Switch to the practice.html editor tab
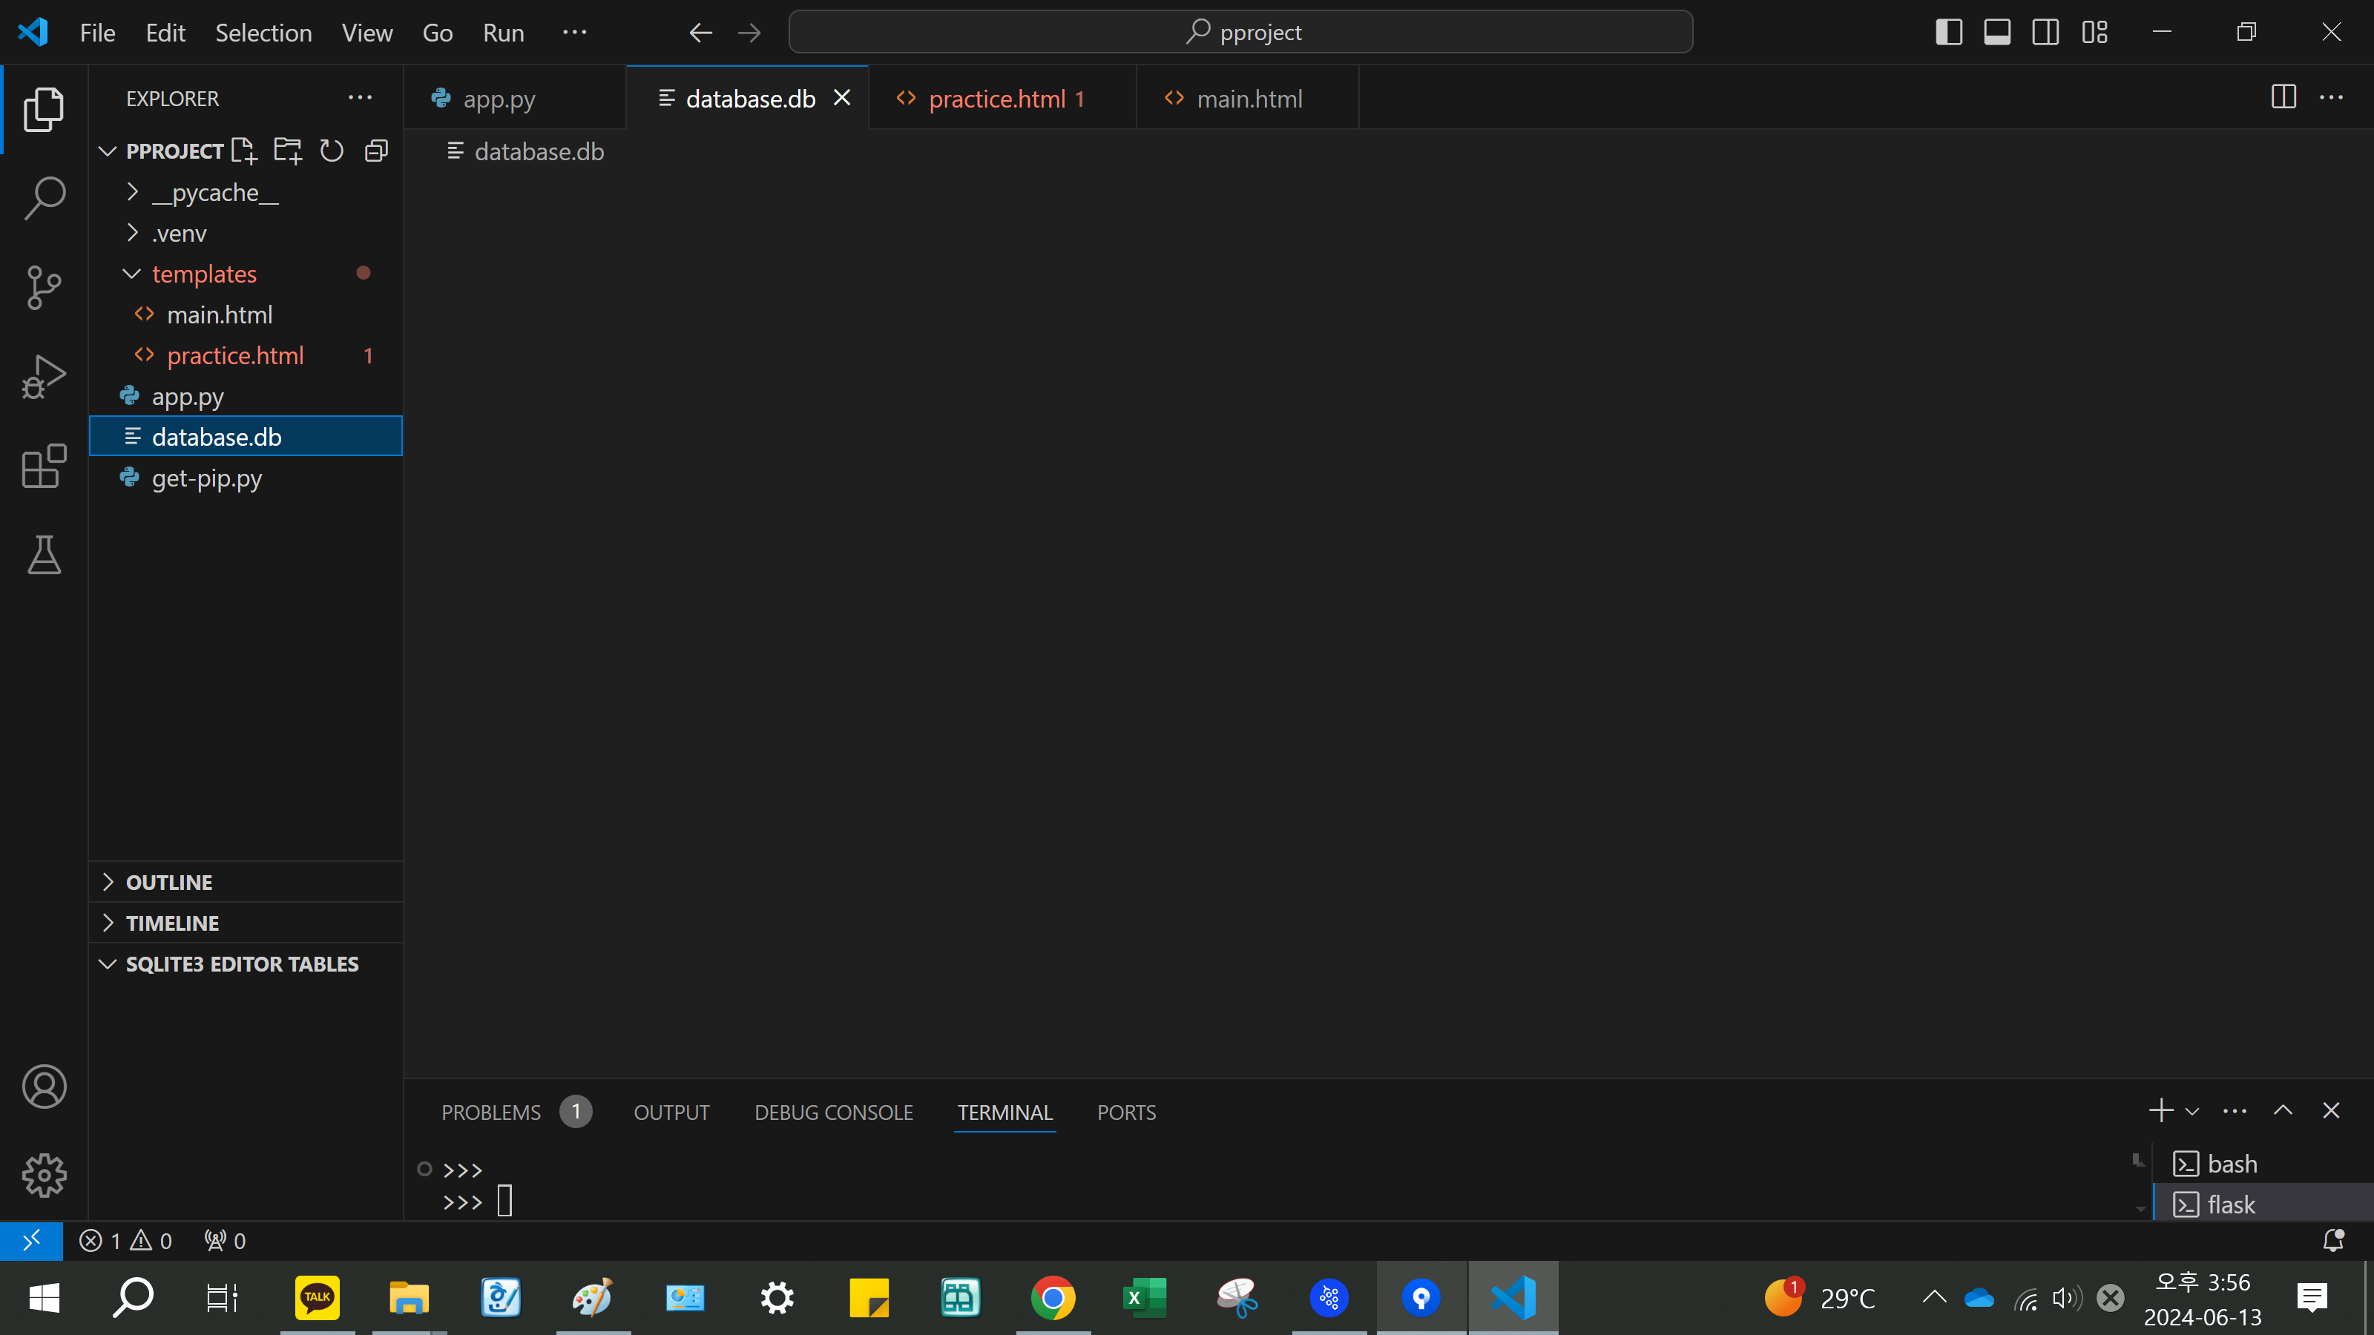This screenshot has height=1335, width=2374. 1002,98
